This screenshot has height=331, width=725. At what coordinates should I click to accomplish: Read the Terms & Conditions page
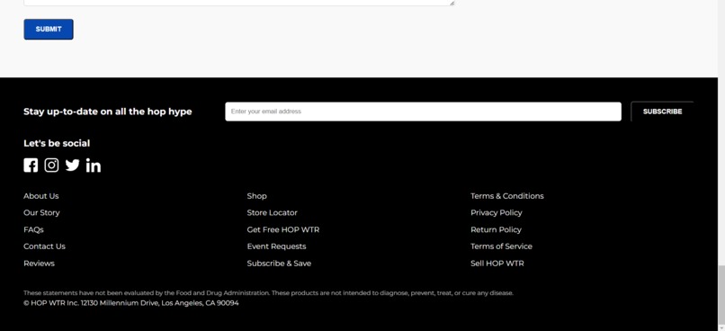coord(507,196)
